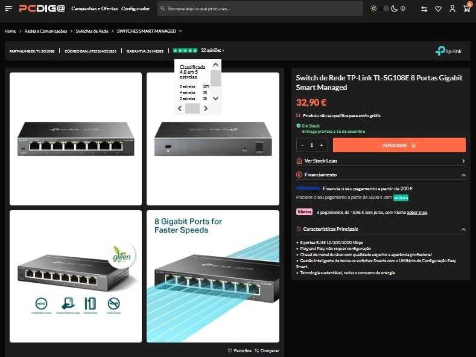Decrease quantity with minus button
This screenshot has width=476, height=357.
(x=302, y=145)
